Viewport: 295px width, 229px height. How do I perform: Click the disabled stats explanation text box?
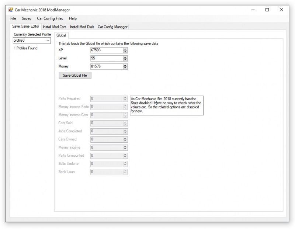click(x=166, y=105)
